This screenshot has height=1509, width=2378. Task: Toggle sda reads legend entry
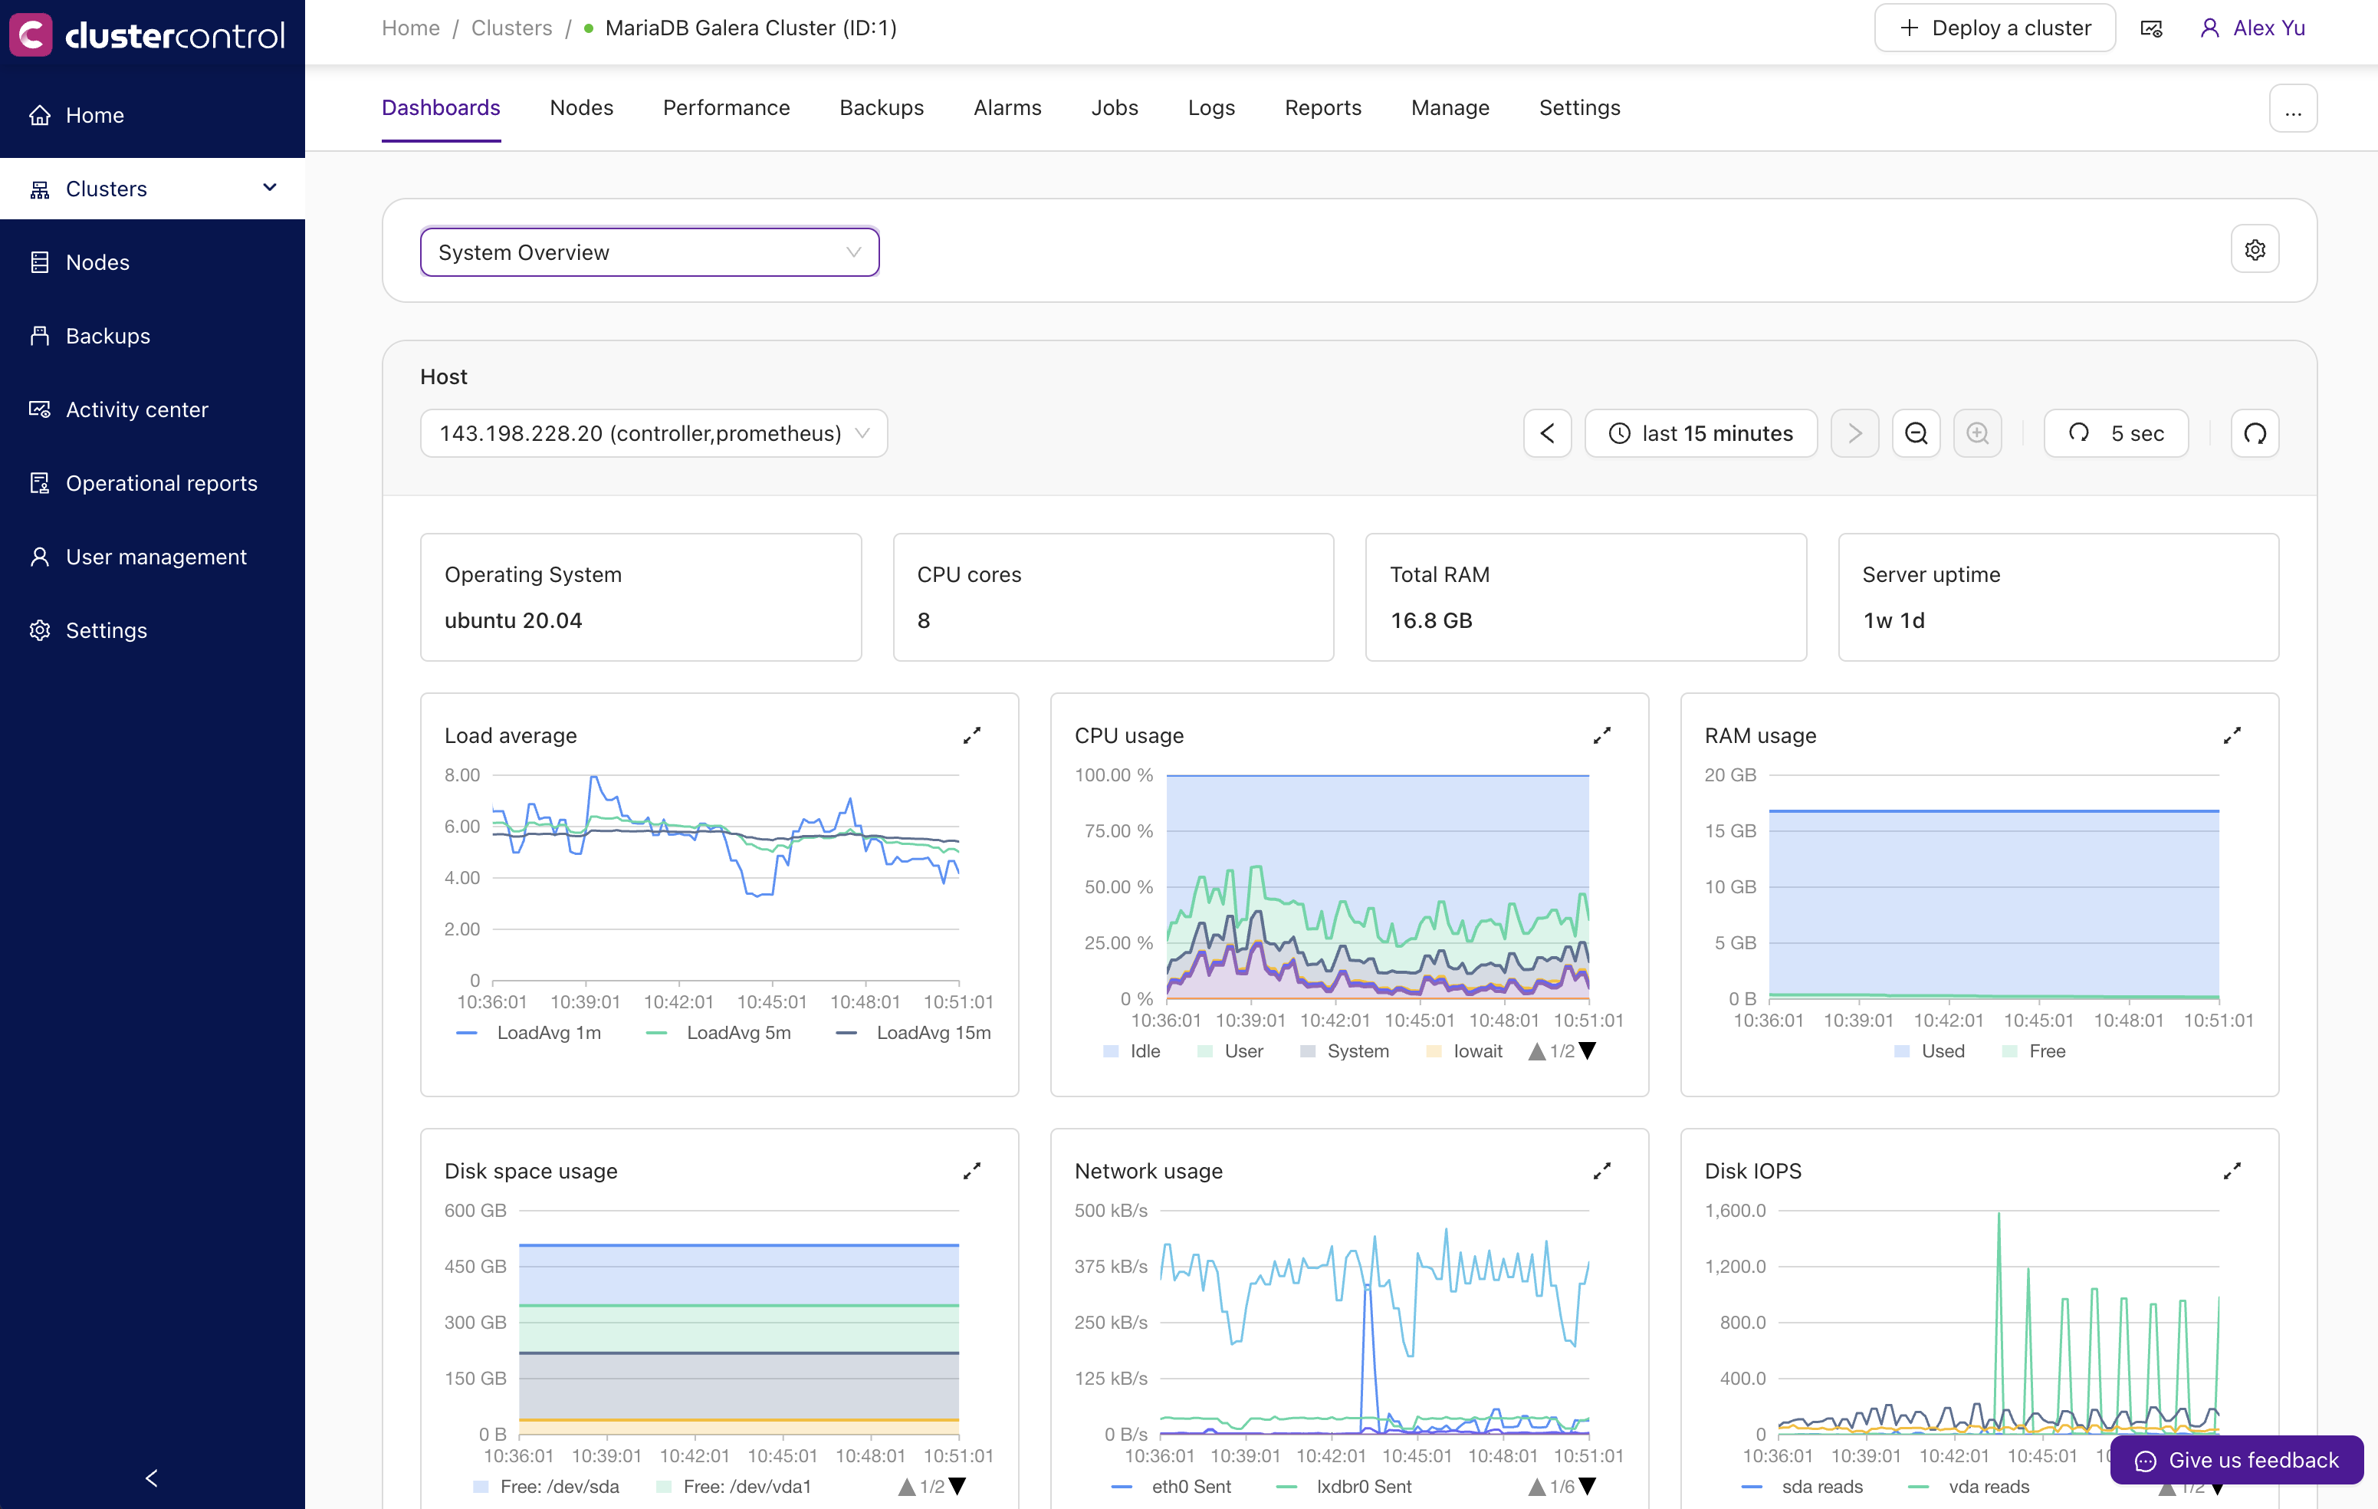1802,1488
